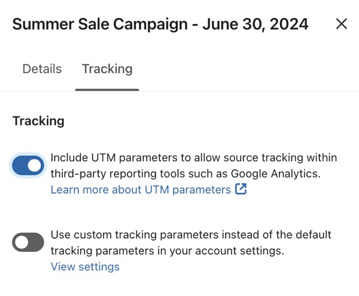Click the knob of the custom tracking switch

(22, 242)
